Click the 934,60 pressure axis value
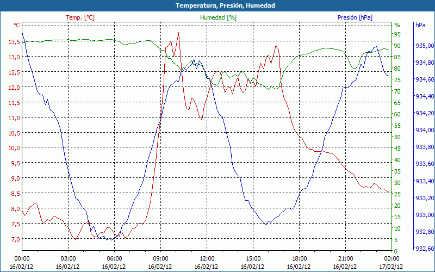Viewport: 435px width, 272px height. [x=425, y=79]
